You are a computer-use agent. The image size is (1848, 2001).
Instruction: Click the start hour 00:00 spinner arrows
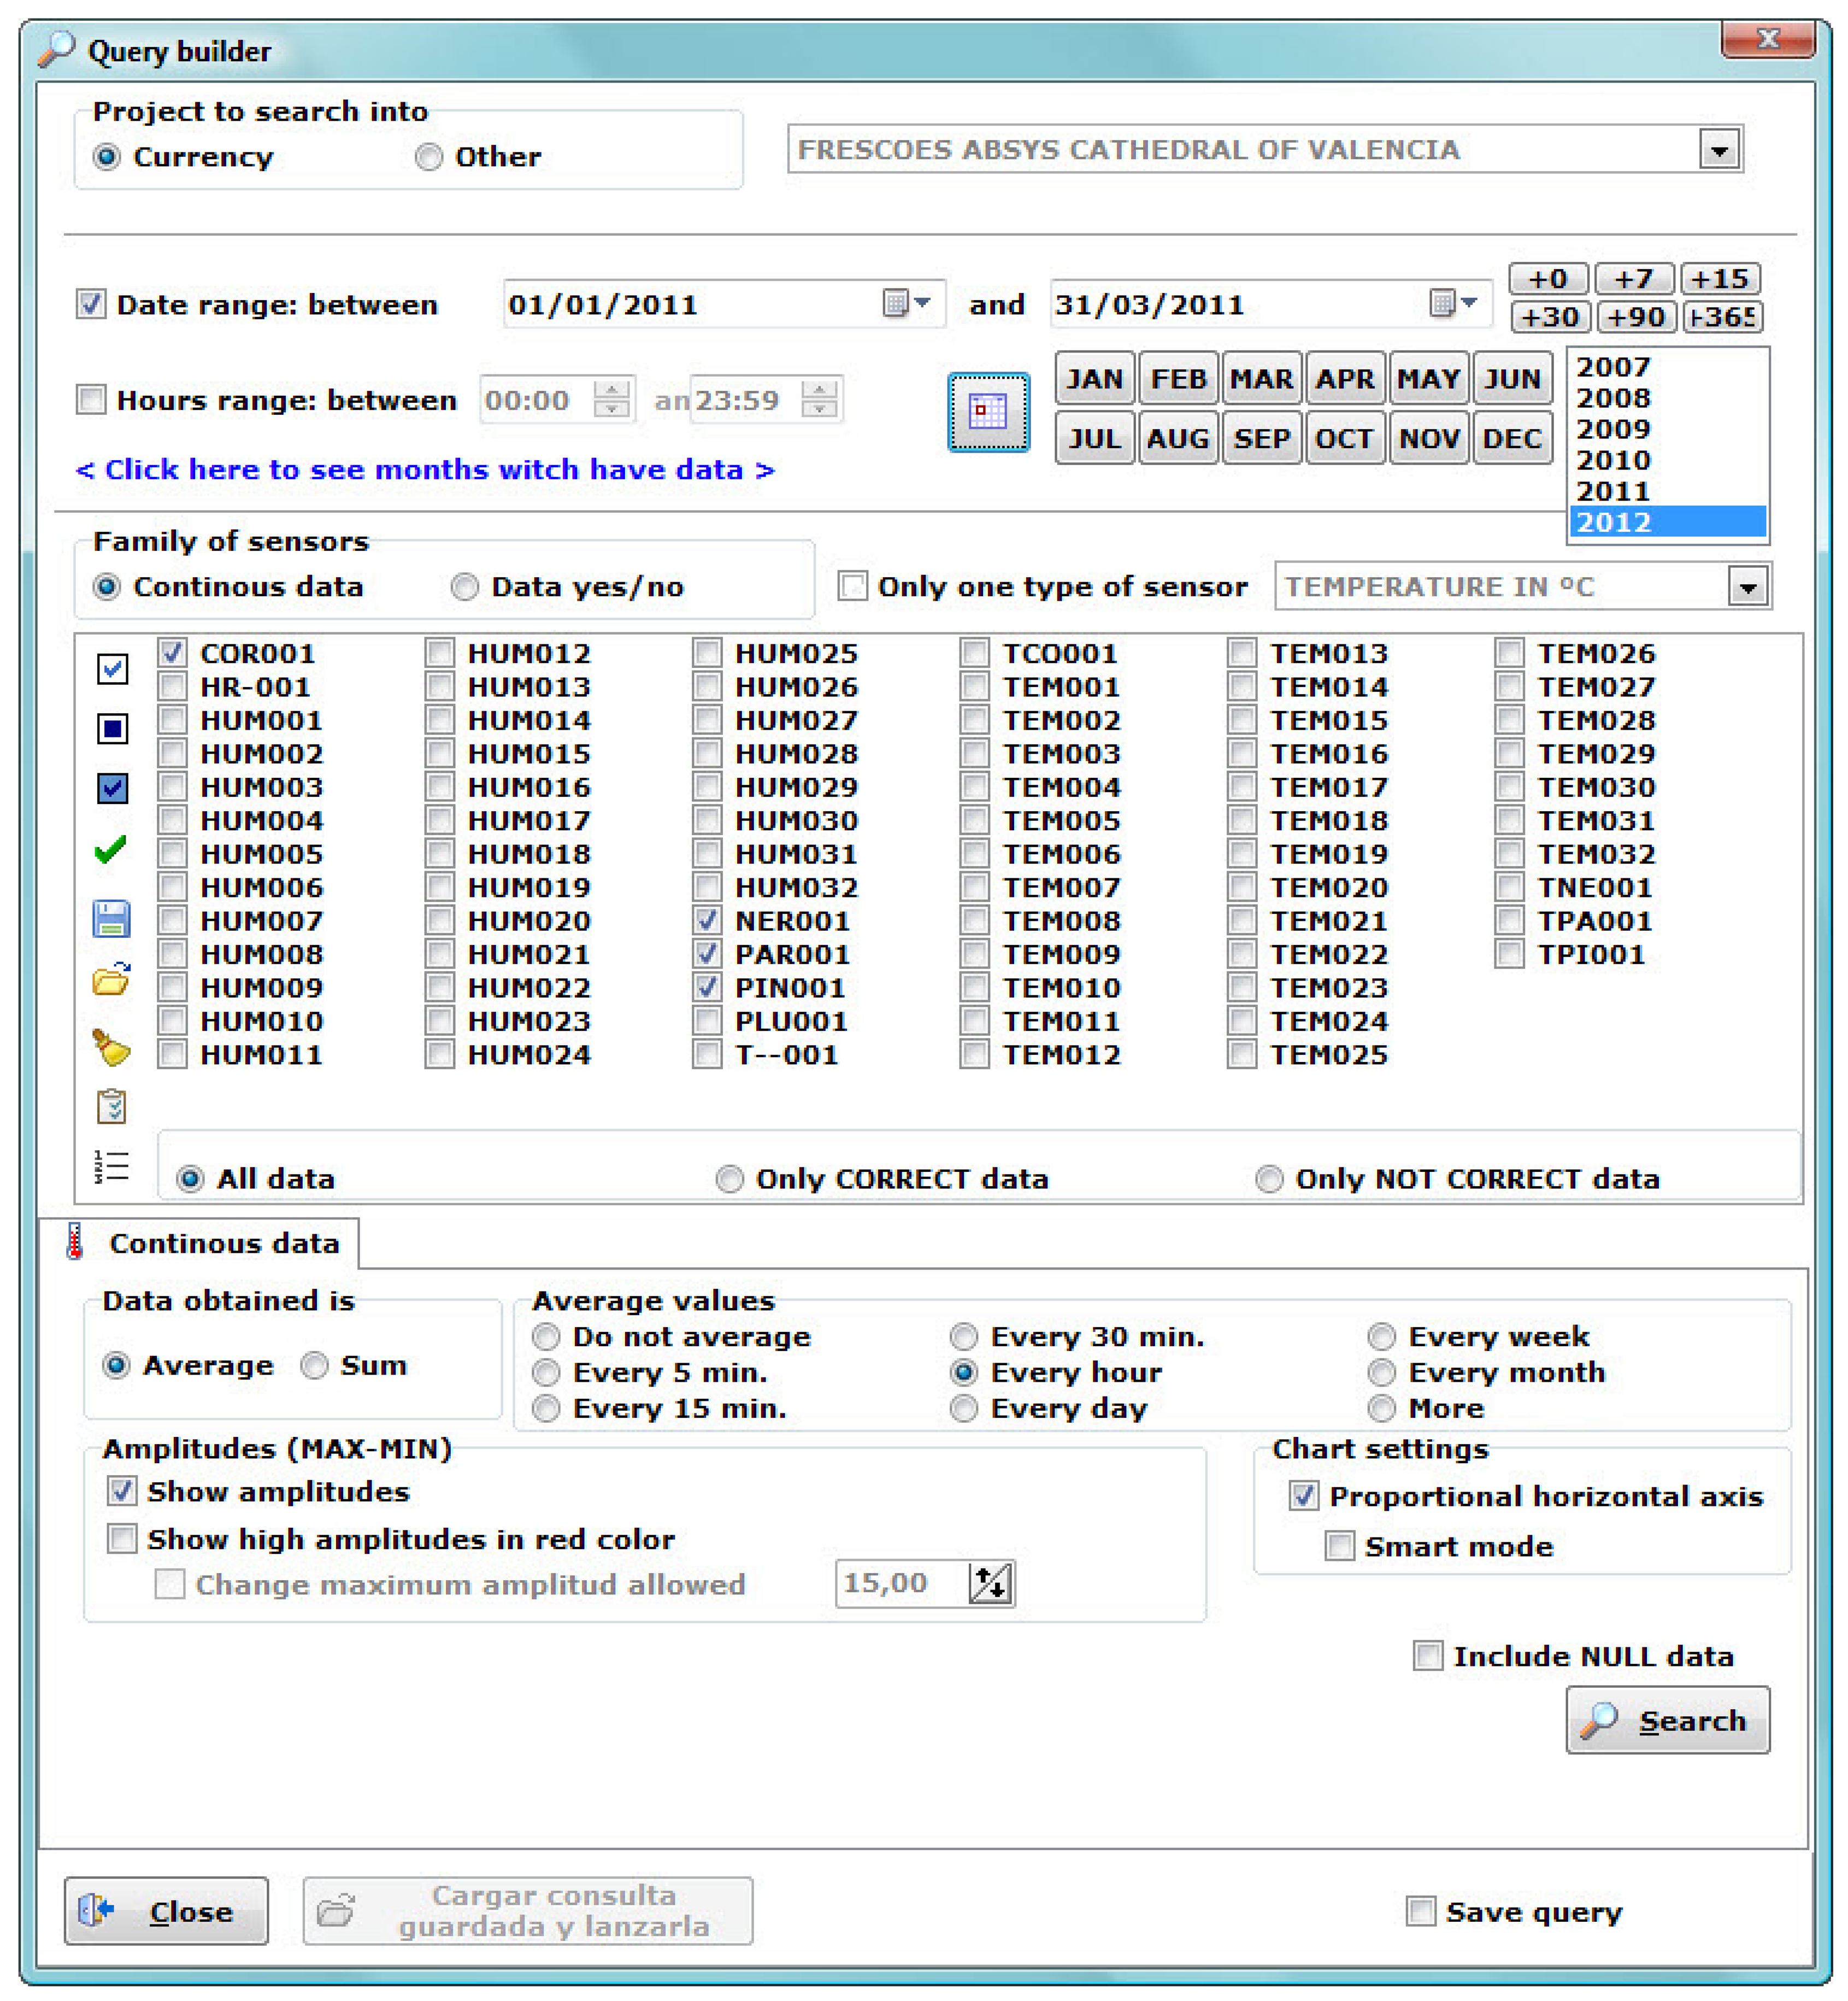click(x=612, y=399)
